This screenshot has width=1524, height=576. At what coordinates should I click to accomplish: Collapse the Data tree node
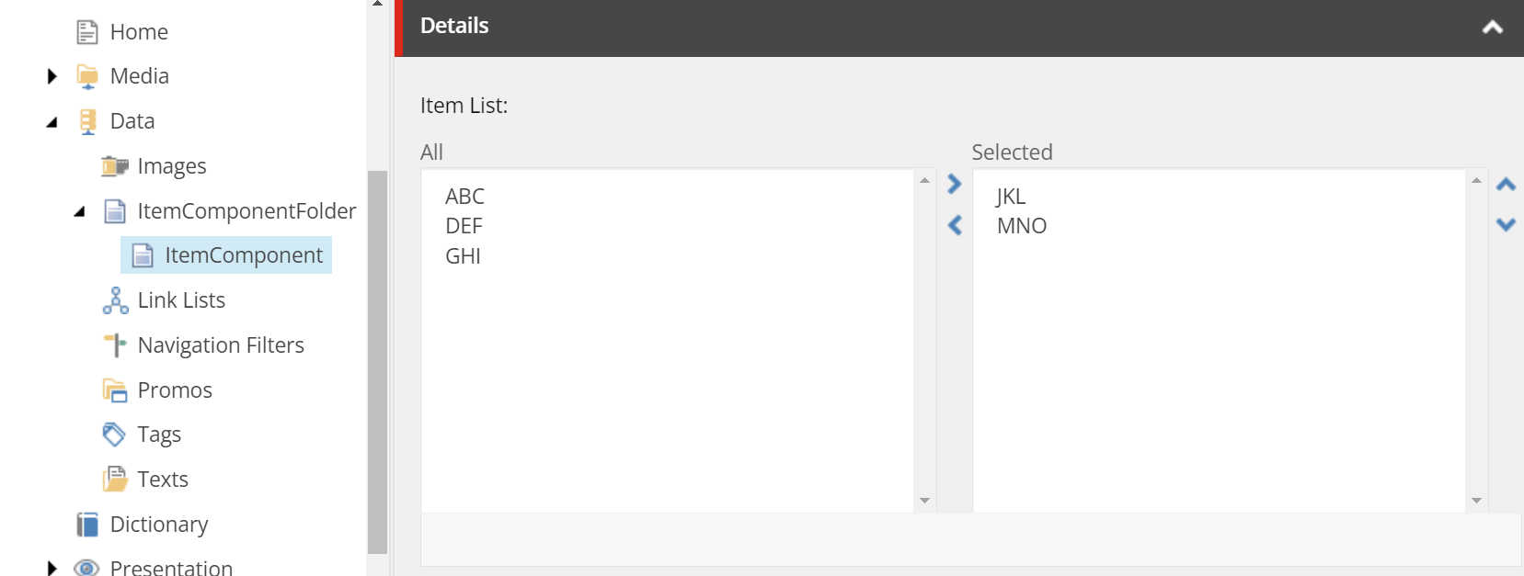coord(52,122)
